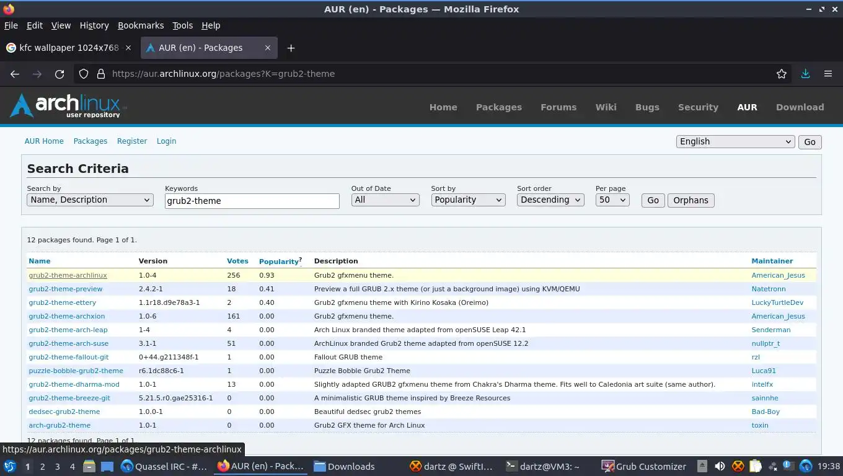
Task: Open the taskbar clock showing 19:38
Action: [x=829, y=467]
